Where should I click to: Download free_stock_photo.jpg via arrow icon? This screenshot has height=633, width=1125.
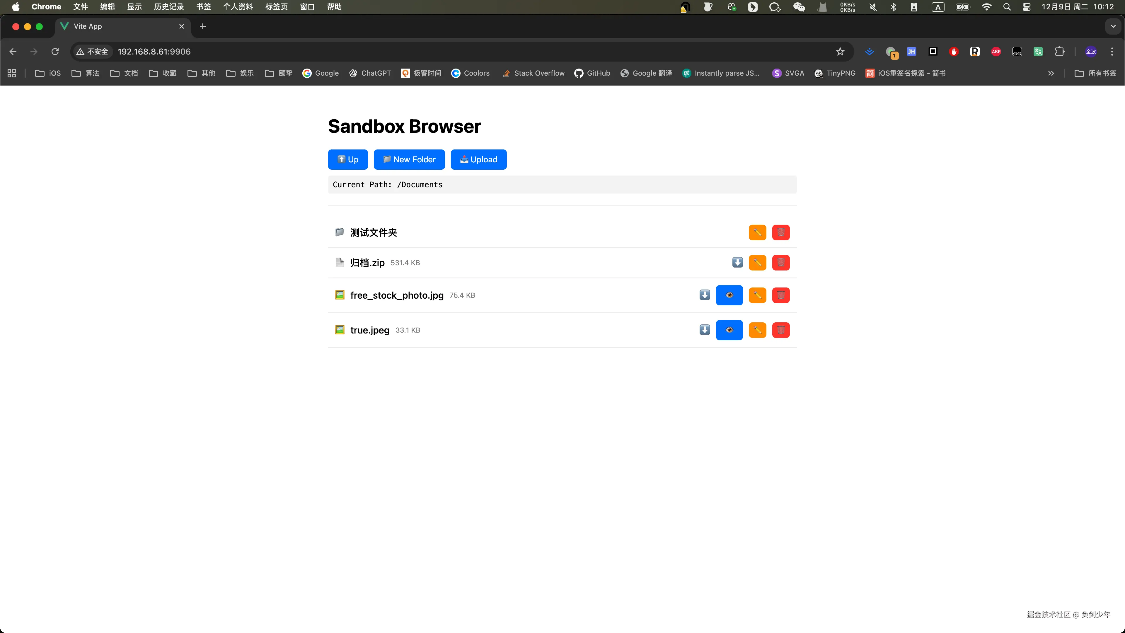point(704,295)
